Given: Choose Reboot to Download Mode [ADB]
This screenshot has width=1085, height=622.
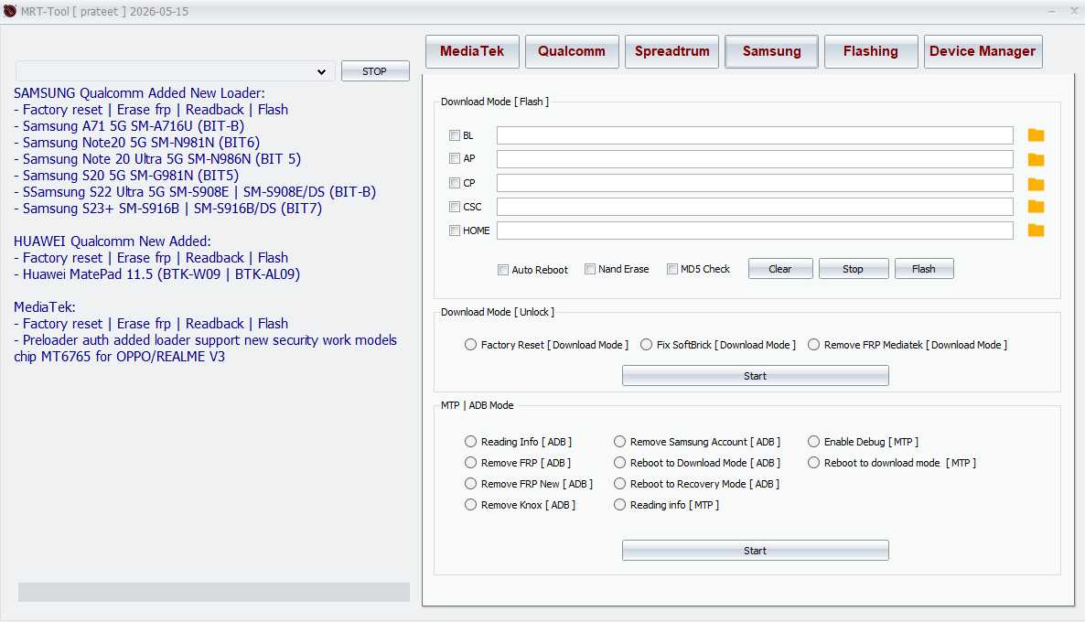Looking at the screenshot, I should click(619, 462).
